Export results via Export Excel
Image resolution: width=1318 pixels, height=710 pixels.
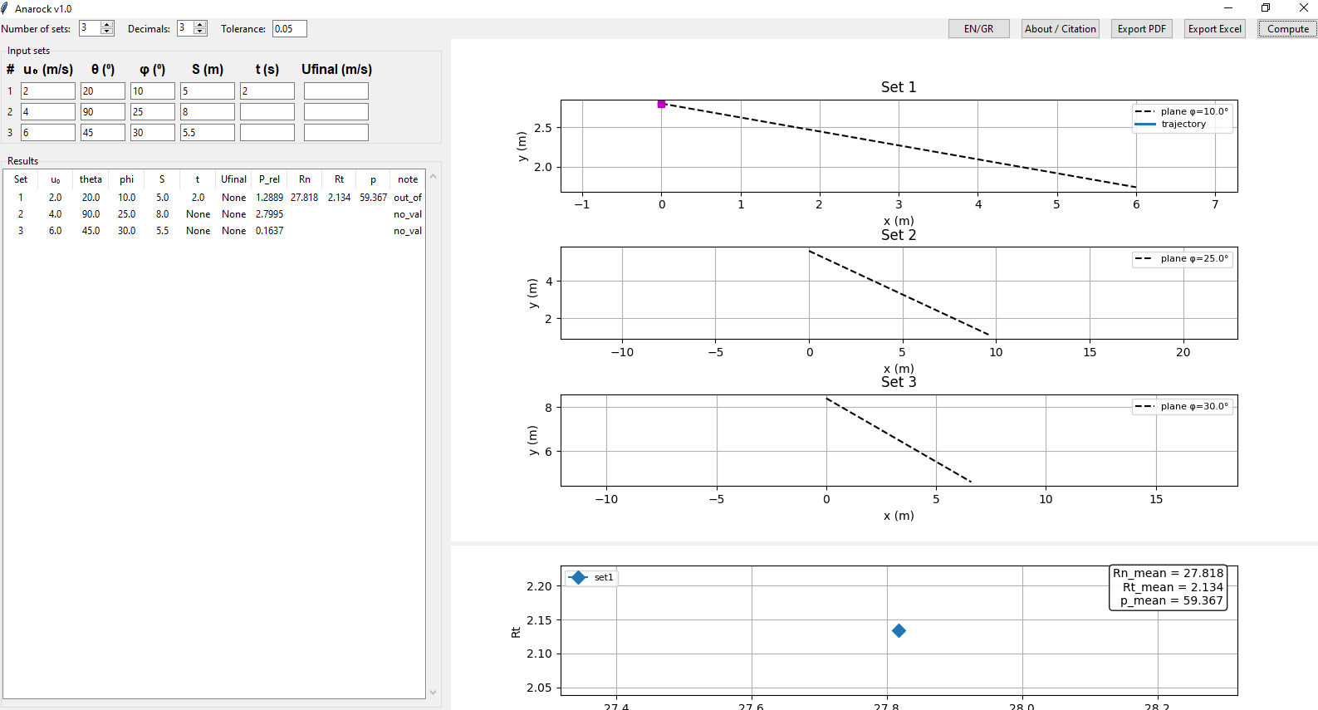point(1214,29)
